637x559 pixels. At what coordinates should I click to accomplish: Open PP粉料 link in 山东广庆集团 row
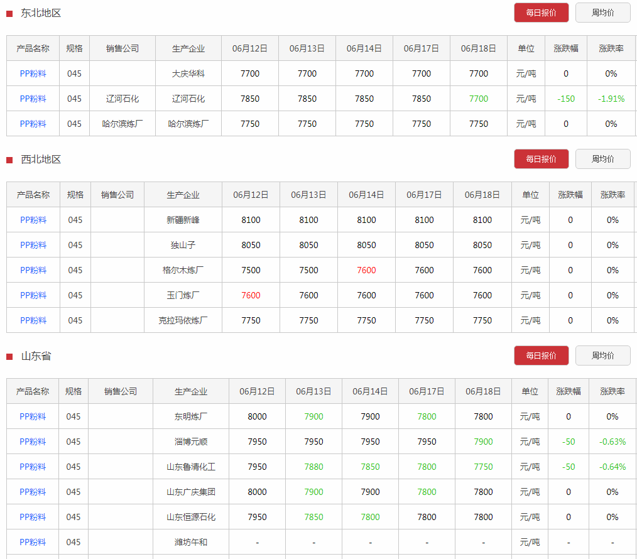click(x=33, y=492)
